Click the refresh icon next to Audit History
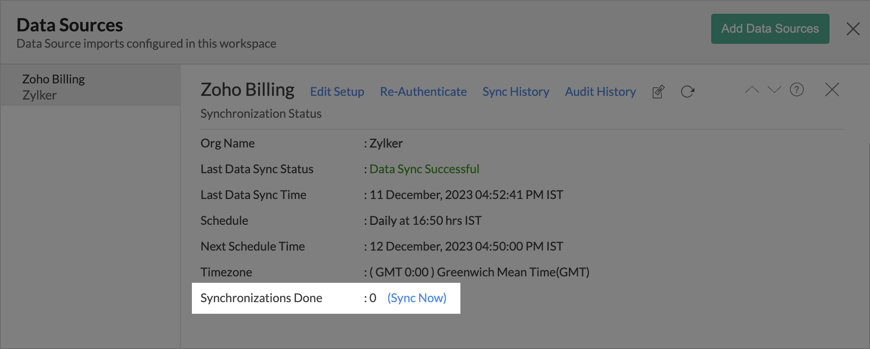 [x=687, y=92]
